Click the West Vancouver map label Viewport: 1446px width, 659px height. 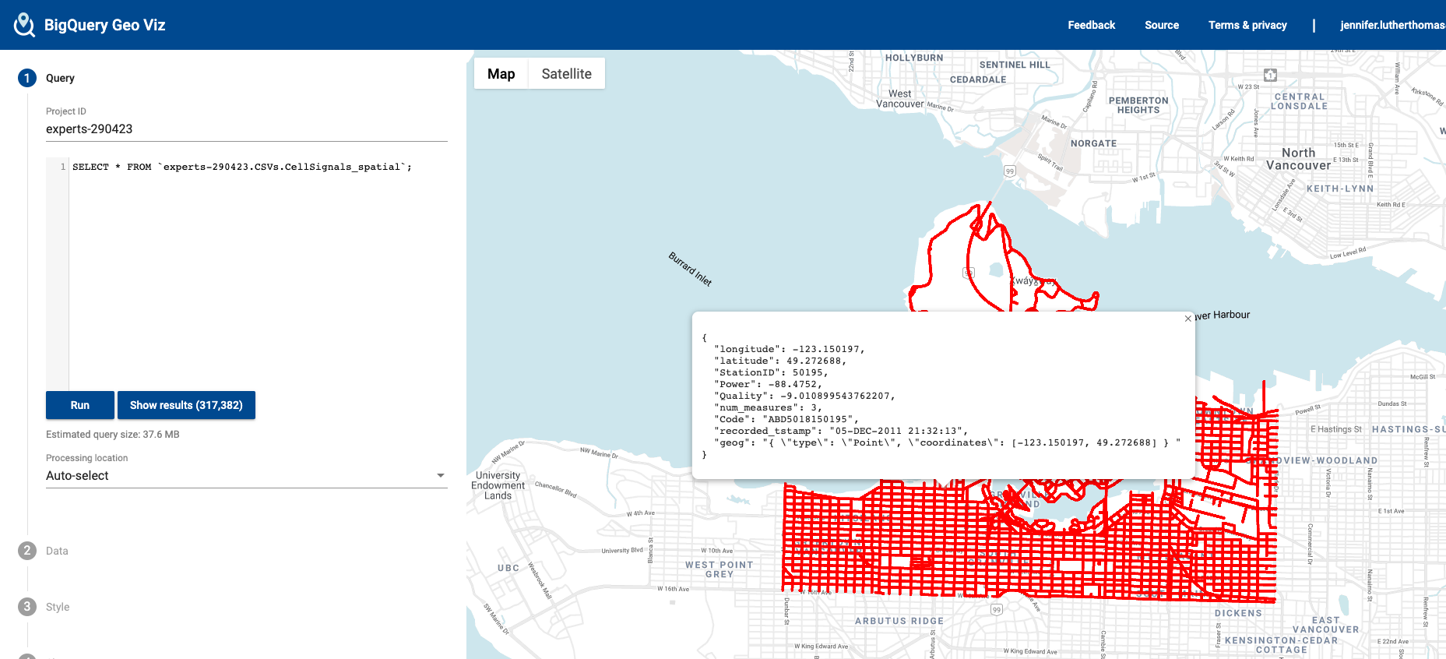click(x=900, y=99)
